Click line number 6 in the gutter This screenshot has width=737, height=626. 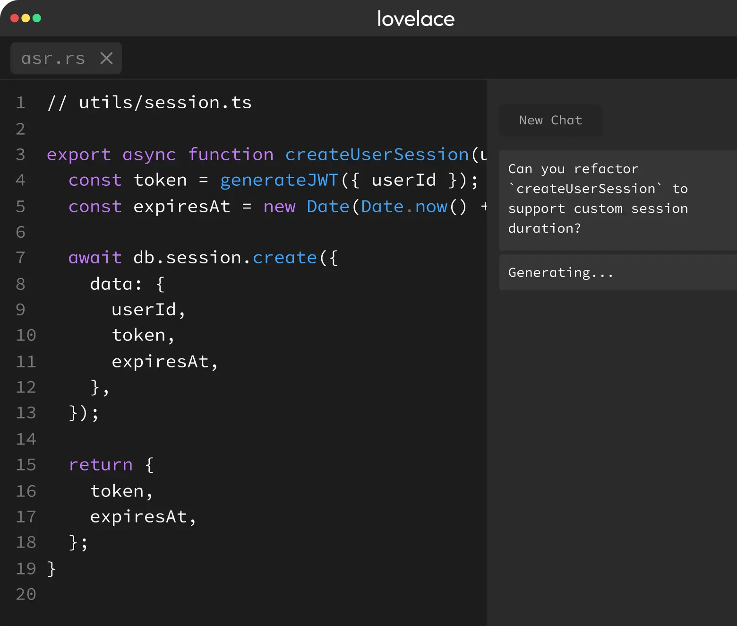click(x=21, y=232)
